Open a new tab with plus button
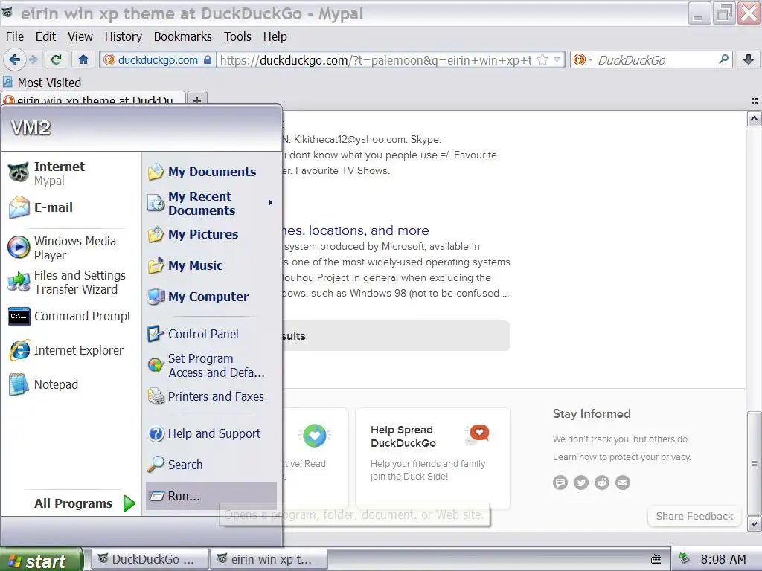762x571 pixels. tap(196, 100)
